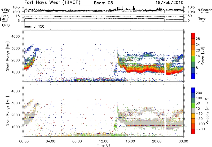Click the power panel 'Slant Range [km]' label
Viewport: 212px width, 147px height.
[x=7, y=56]
